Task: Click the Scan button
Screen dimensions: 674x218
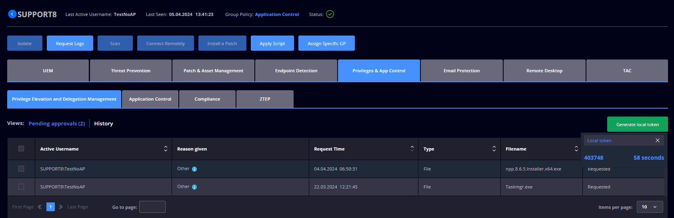Action: click(115, 43)
